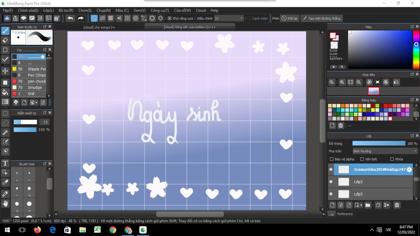Turn snap off in toolbar
Image resolution: width=420 pixels, height=236 pixels.
[x=94, y=18]
